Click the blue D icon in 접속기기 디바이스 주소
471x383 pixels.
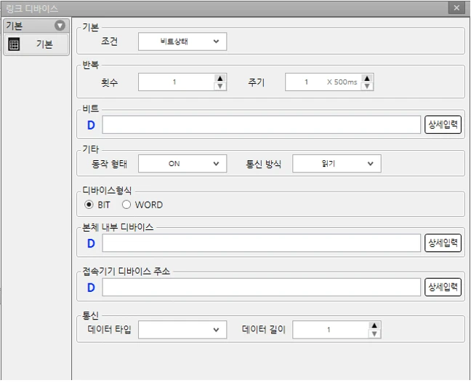(91, 288)
